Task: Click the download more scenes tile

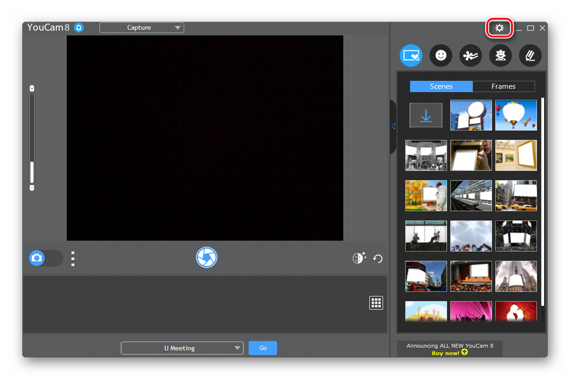Action: pos(426,115)
